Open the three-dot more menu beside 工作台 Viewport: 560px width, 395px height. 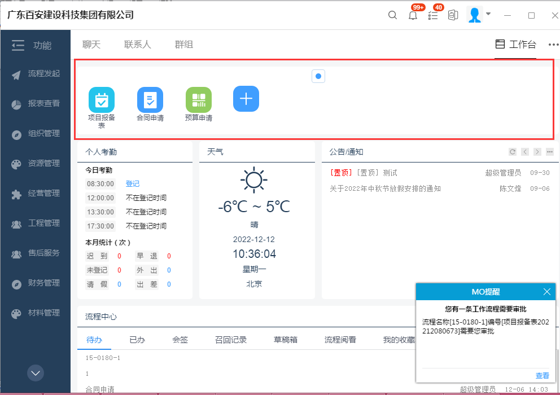coord(553,45)
